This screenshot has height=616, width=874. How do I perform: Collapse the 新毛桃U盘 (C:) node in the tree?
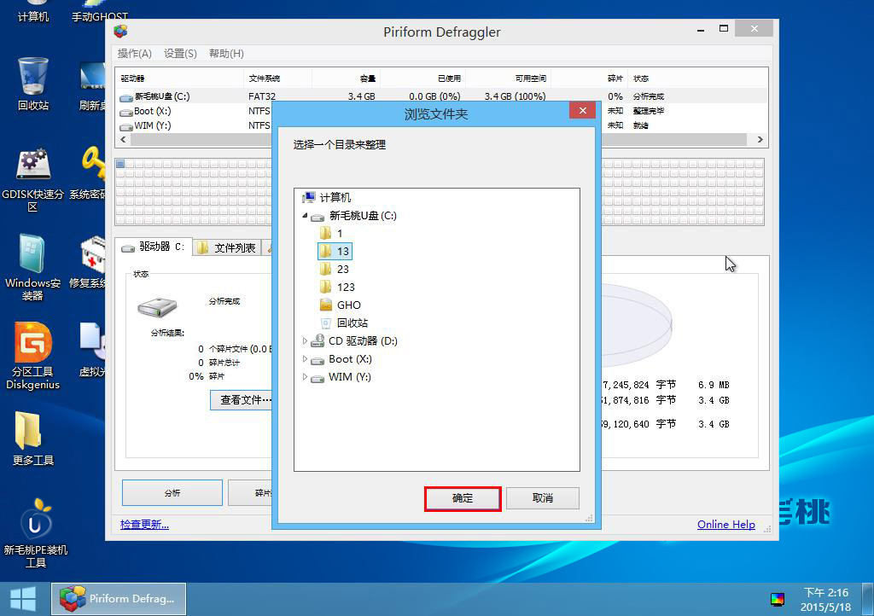coord(305,215)
